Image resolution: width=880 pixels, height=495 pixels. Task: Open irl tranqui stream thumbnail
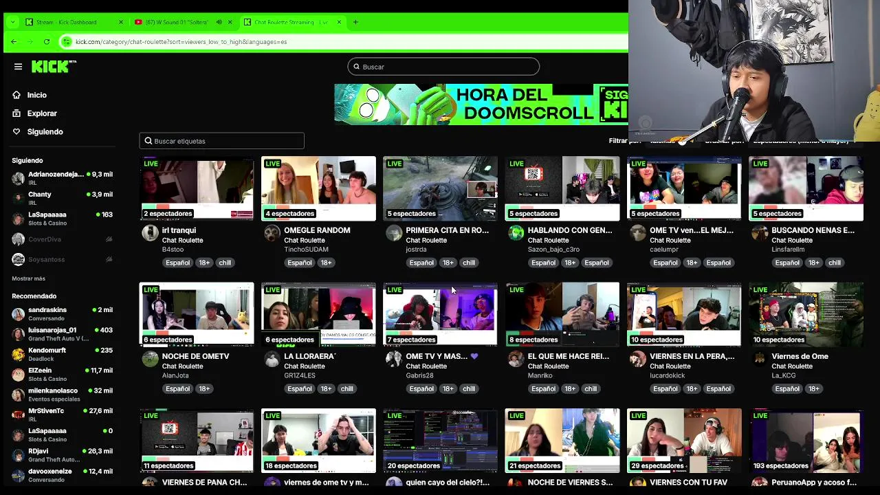197,188
